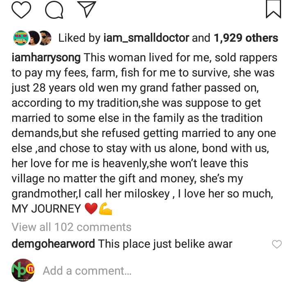295x282 pixels.
Task: Like the post with the heart icon
Action: [x=21, y=10]
